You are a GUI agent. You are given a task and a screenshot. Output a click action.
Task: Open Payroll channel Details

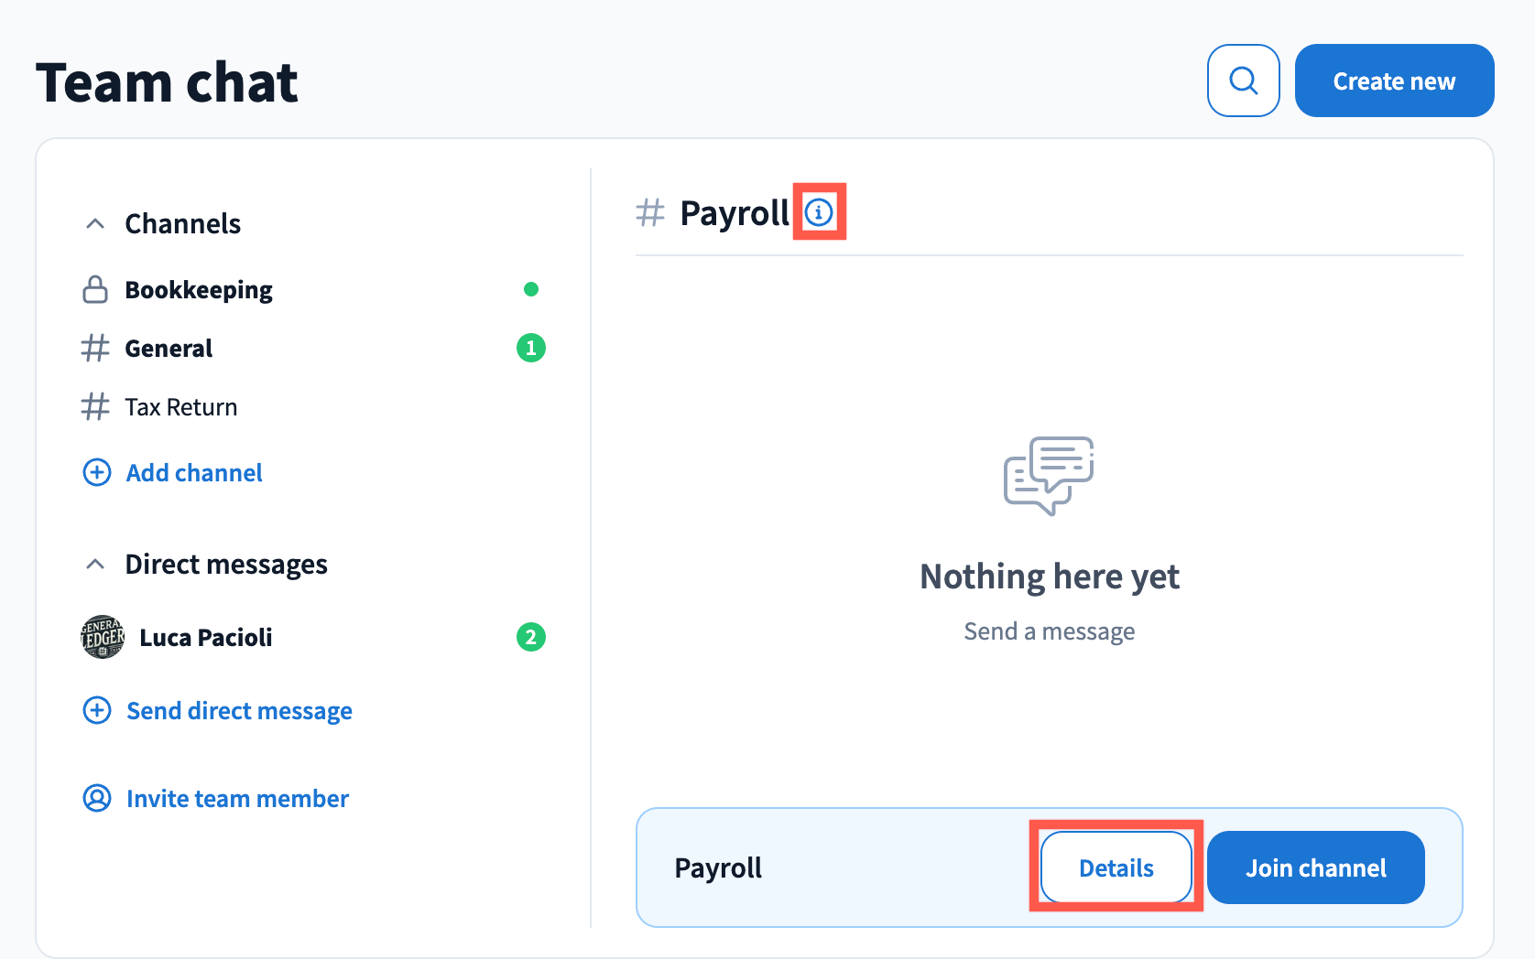coord(1116,867)
